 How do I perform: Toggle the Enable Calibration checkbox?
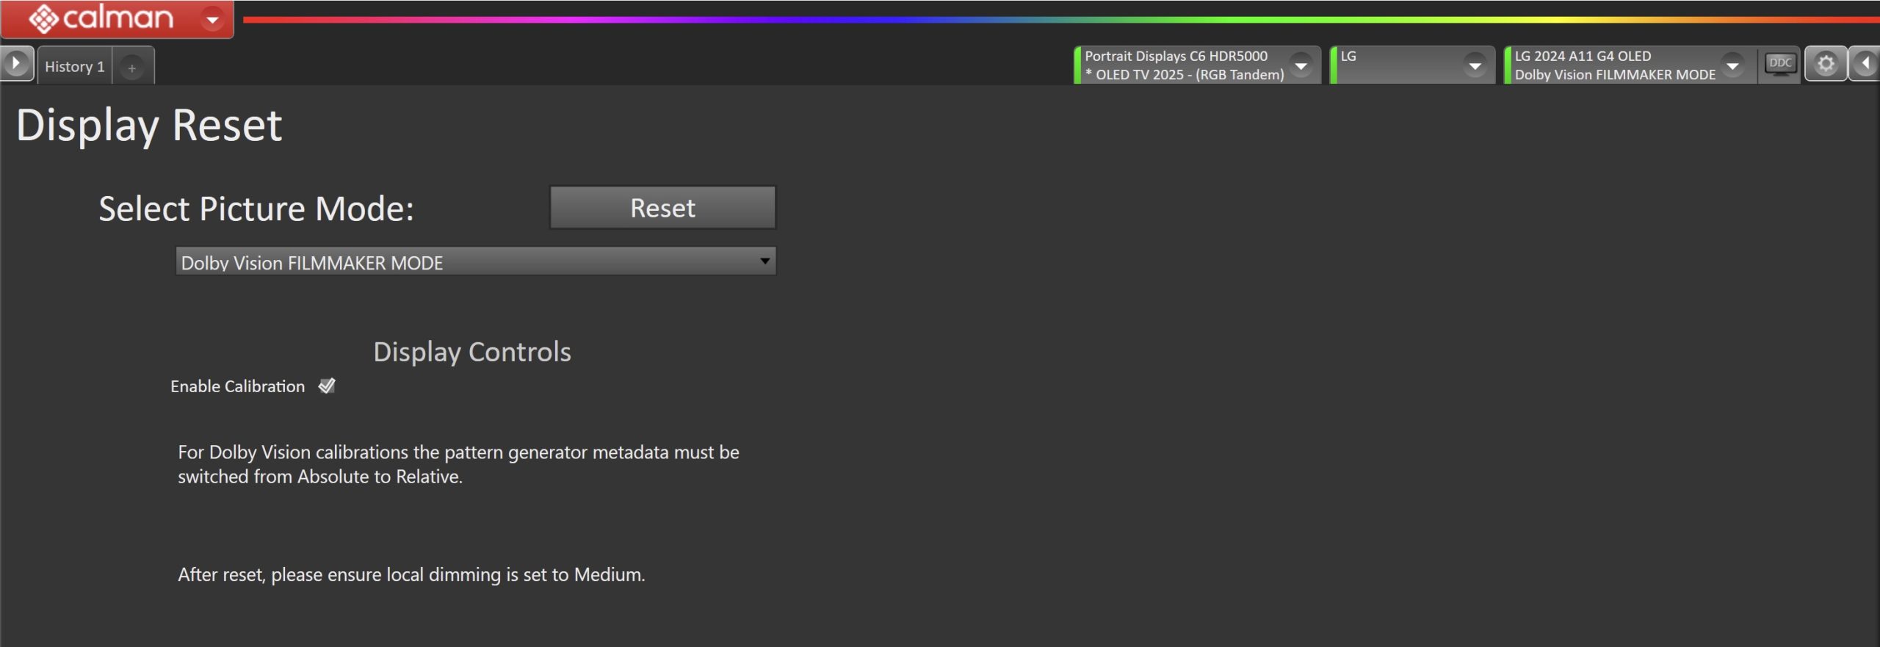click(x=327, y=386)
